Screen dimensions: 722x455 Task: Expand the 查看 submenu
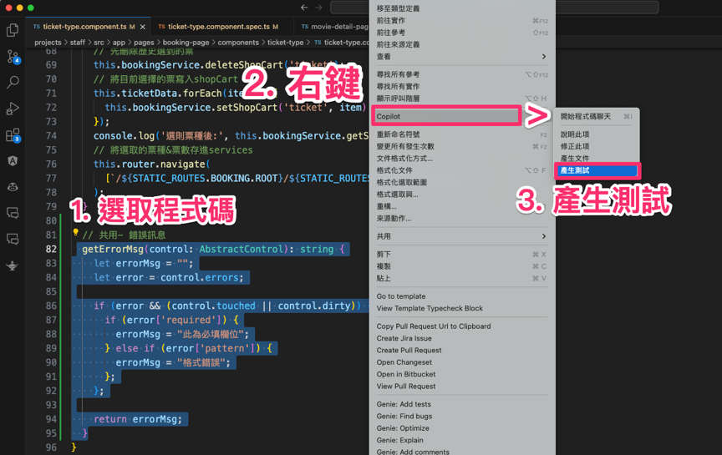[x=462, y=57]
